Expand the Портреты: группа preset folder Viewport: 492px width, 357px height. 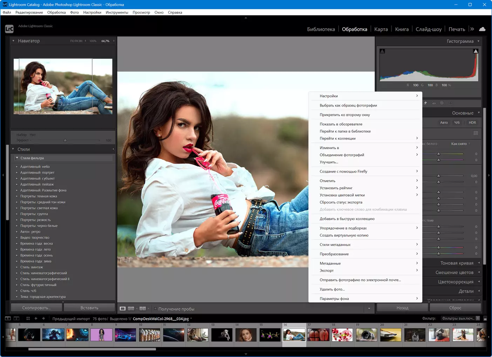pyautogui.click(x=17, y=214)
